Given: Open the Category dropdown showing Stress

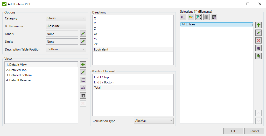Looking at the screenshot, I should pyautogui.click(x=66, y=18).
